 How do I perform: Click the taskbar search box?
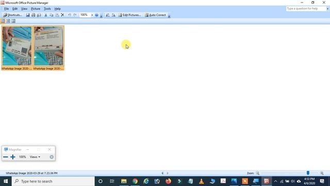click(53, 181)
